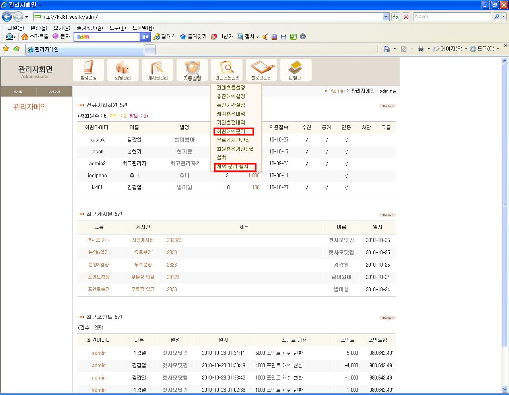509x395 pixels.
Task: Click the LOGOUT link
Action: pyautogui.click(x=54, y=92)
